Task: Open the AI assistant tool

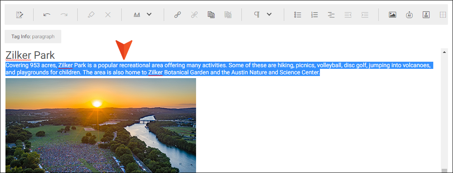Action: pyautogui.click(x=409, y=15)
